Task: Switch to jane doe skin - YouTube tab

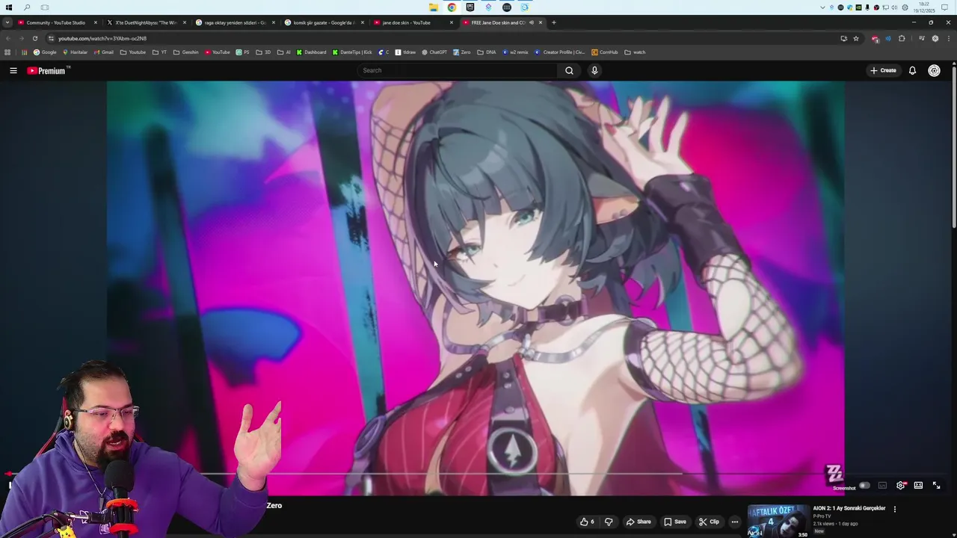Action: point(413,22)
